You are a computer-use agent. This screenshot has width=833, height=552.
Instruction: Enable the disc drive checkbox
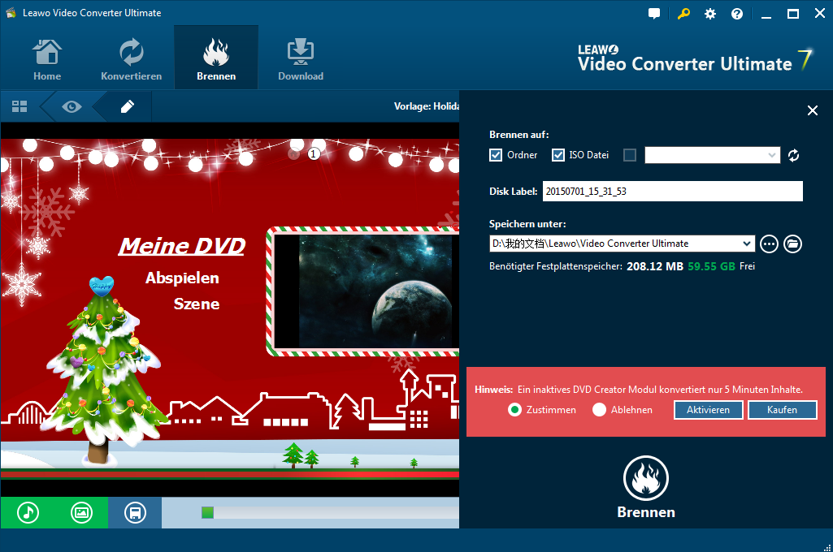pyautogui.click(x=630, y=155)
